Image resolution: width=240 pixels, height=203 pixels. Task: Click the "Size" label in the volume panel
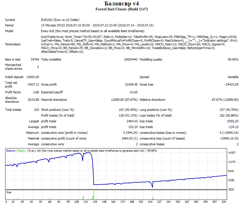click(x=9, y=192)
